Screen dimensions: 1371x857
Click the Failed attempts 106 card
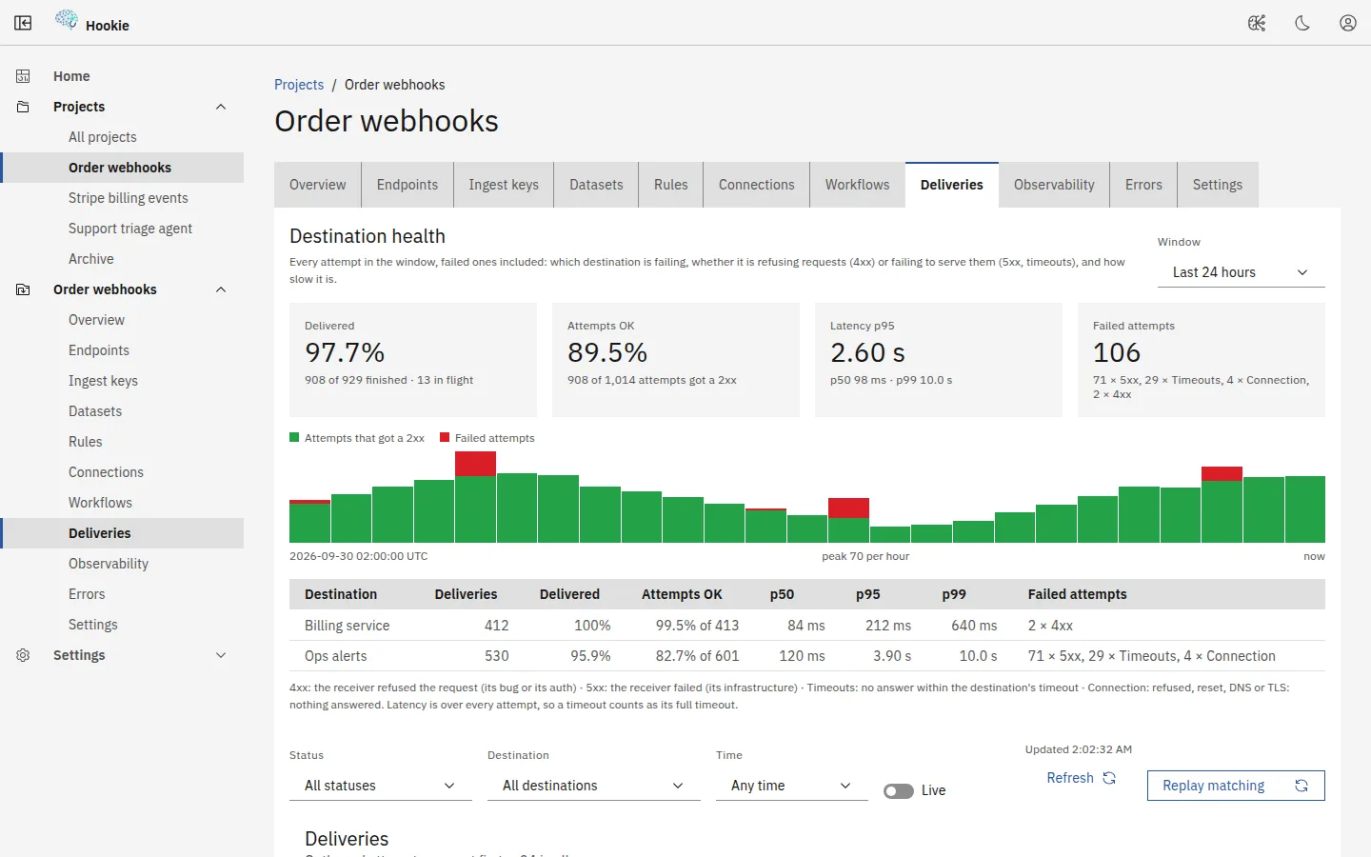(x=1202, y=360)
